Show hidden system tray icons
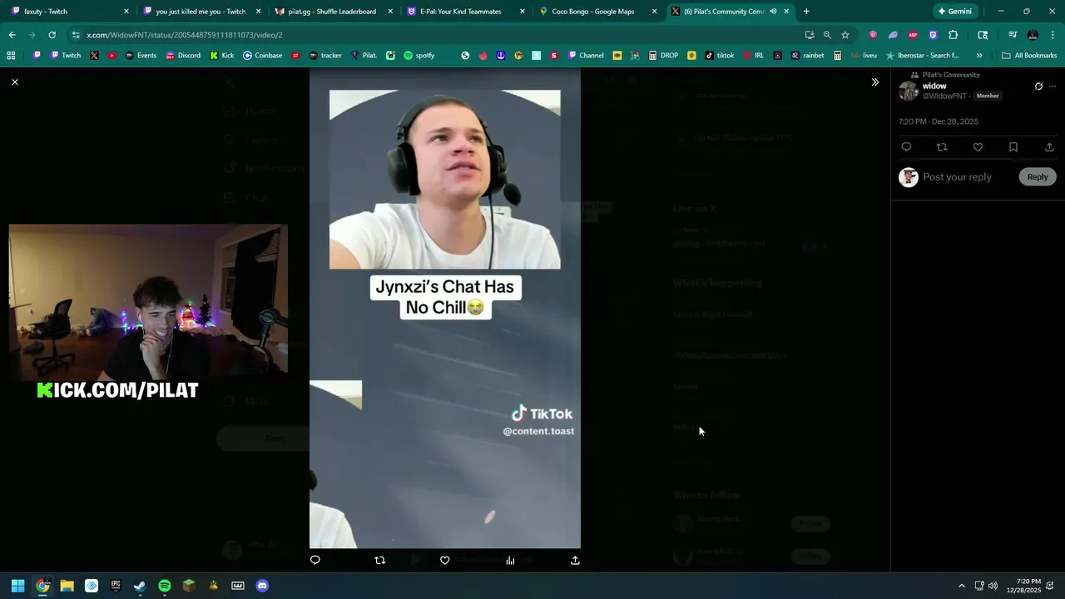 (962, 586)
